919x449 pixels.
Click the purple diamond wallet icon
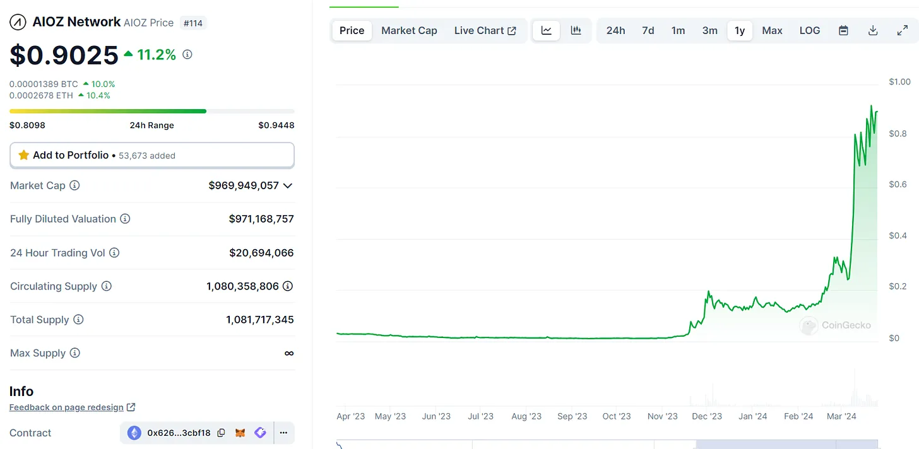pyautogui.click(x=260, y=433)
